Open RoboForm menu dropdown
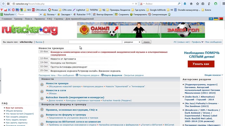The height and width of the screenshot is (126, 225). (8, 14)
